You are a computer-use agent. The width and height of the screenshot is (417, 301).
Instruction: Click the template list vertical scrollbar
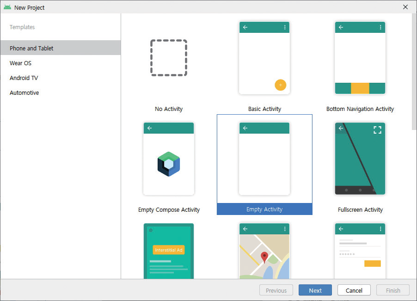(414, 72)
